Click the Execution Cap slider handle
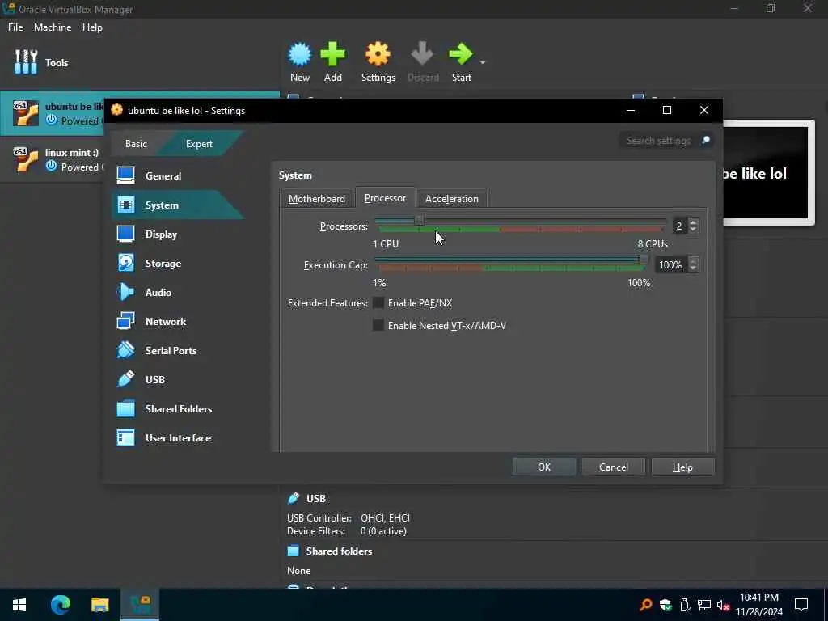Screen dimensions: 828x621 [643, 260]
